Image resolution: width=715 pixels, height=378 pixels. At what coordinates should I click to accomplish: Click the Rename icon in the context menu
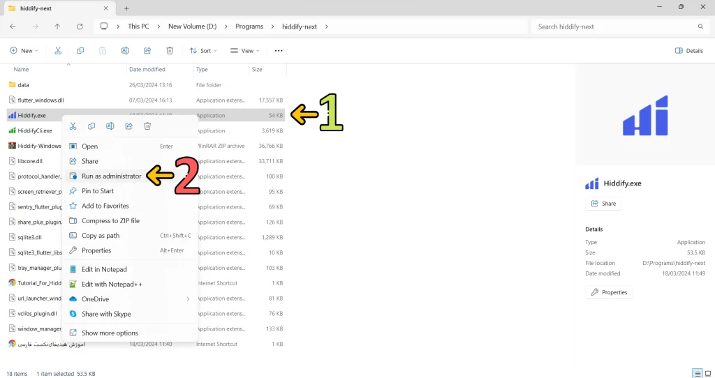pyautogui.click(x=110, y=126)
